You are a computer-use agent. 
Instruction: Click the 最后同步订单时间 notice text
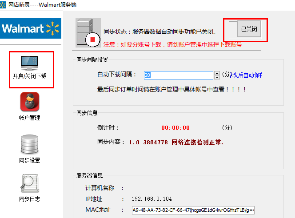coord(171,89)
